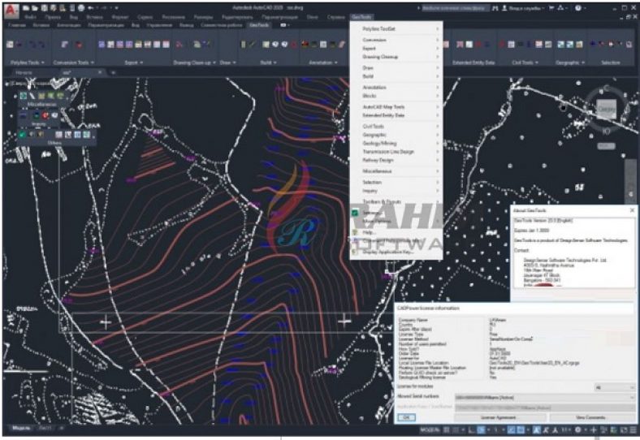This screenshot has height=440, width=640.
Task: Click the workspace switching gear in status bar
Action: pyautogui.click(x=577, y=429)
